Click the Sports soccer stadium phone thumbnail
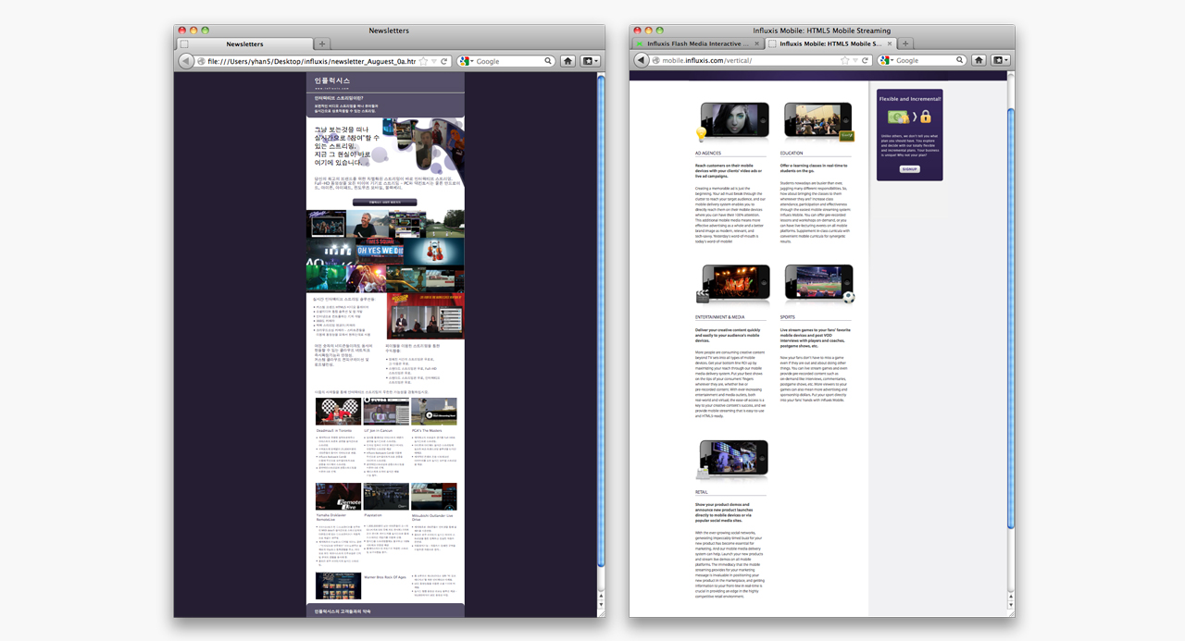The height and width of the screenshot is (641, 1185). pyautogui.click(x=818, y=283)
